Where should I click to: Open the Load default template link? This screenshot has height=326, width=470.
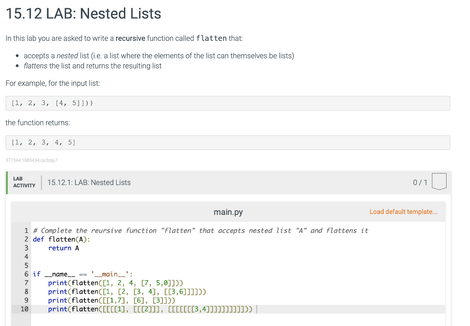[403, 211]
